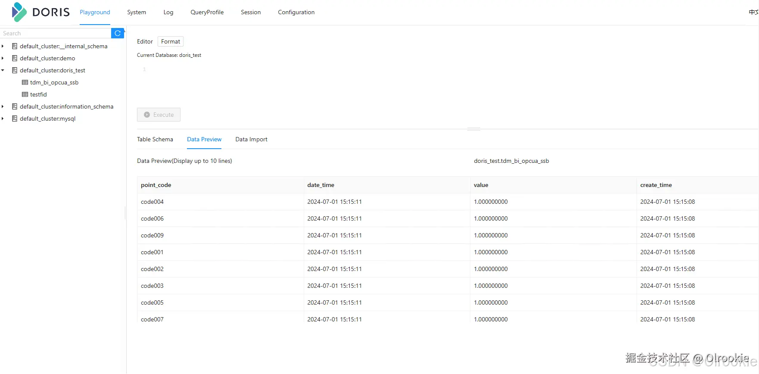Click the sidebar vertical splitter handle

click(125, 213)
